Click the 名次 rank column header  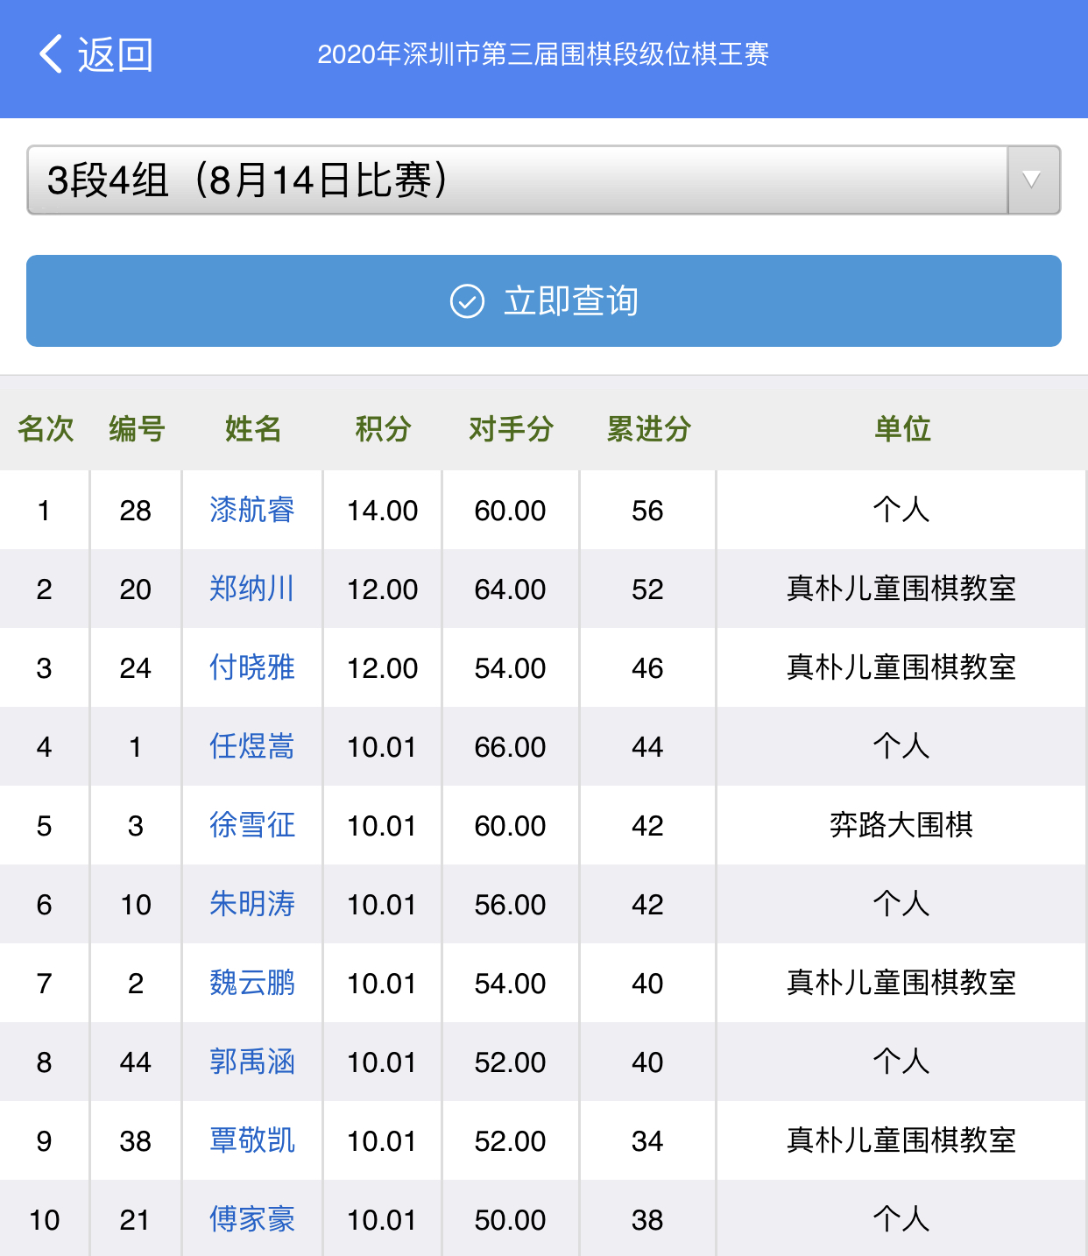point(46,429)
